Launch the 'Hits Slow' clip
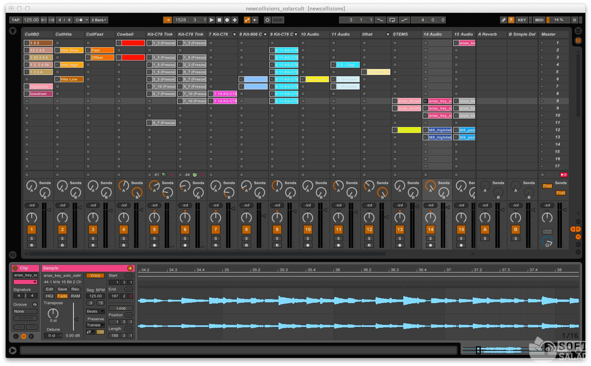Viewport: 591px width, 366px height. (x=57, y=50)
